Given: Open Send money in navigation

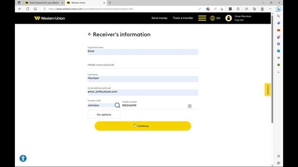Looking at the screenshot, I should pos(159,18).
